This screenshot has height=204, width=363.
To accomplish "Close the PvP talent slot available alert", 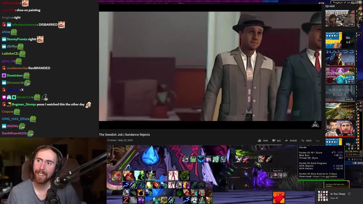I will click(x=348, y=181).
